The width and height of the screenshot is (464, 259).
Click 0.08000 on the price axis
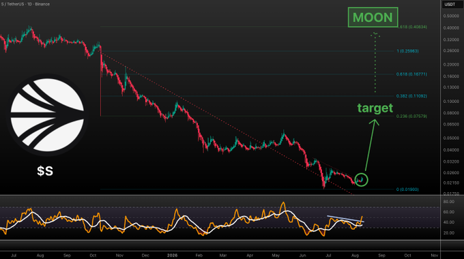(451, 113)
